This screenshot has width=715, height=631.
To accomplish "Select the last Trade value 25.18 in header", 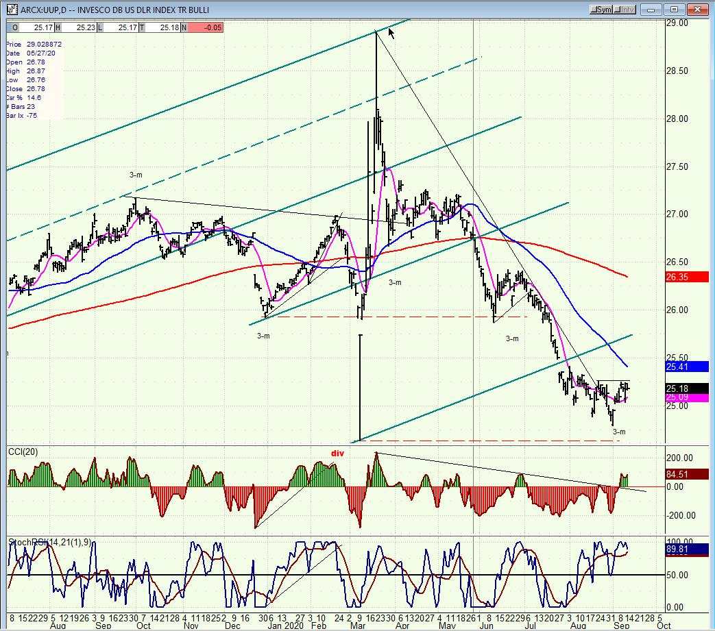I will [x=163, y=27].
